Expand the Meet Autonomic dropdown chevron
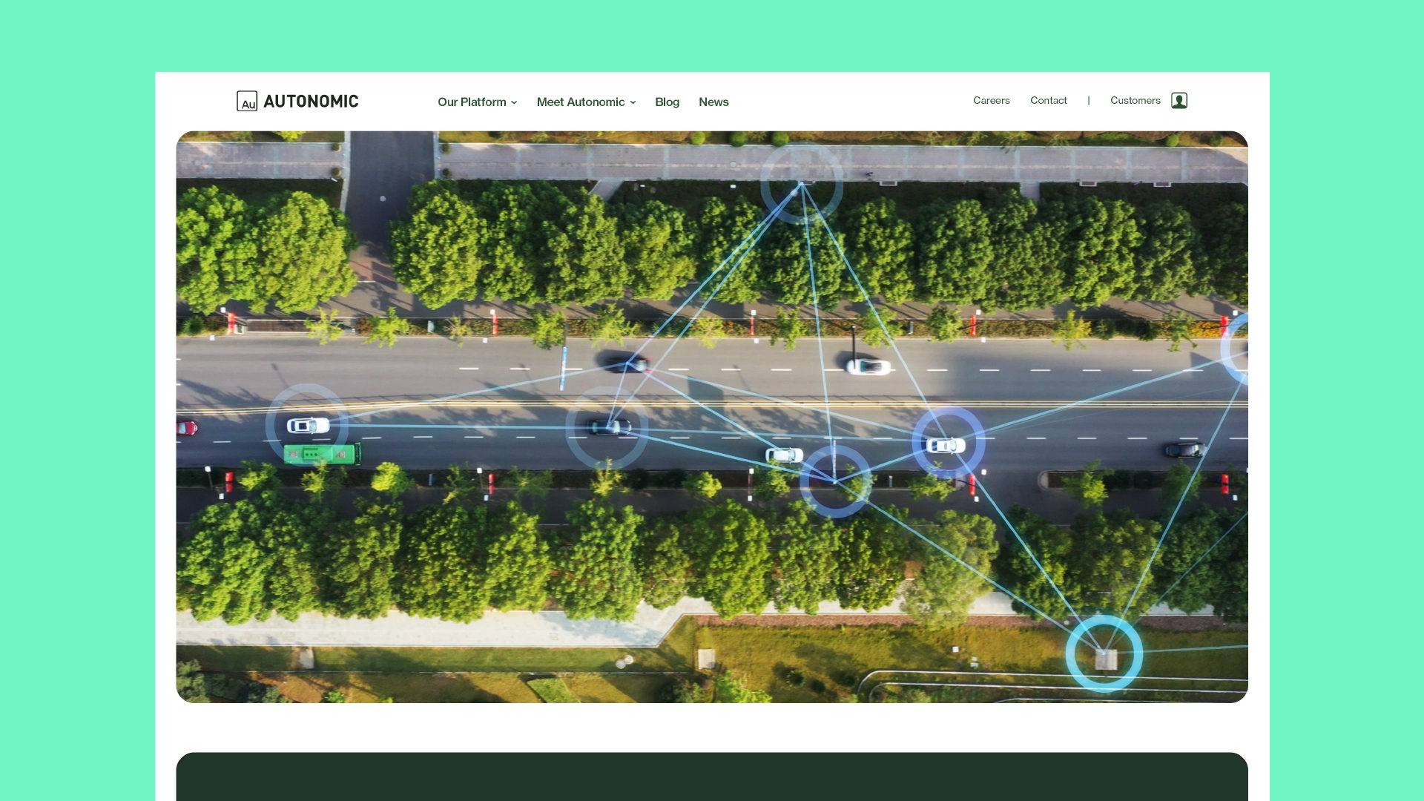 point(633,102)
